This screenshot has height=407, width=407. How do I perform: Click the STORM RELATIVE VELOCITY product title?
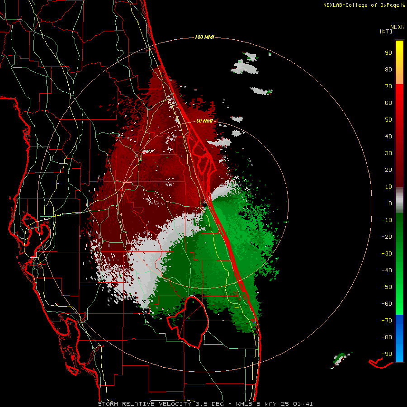click(x=145, y=404)
